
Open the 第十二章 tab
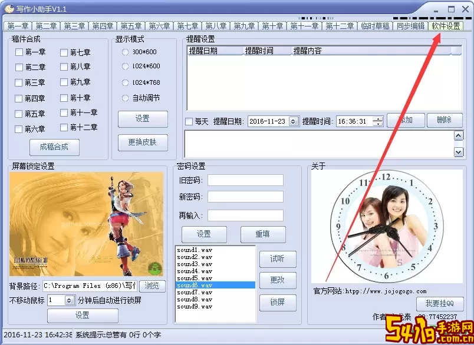340,26
